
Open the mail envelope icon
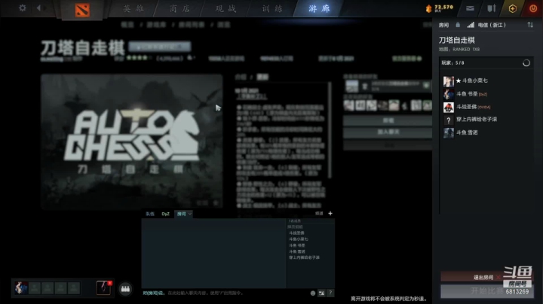tap(470, 8)
